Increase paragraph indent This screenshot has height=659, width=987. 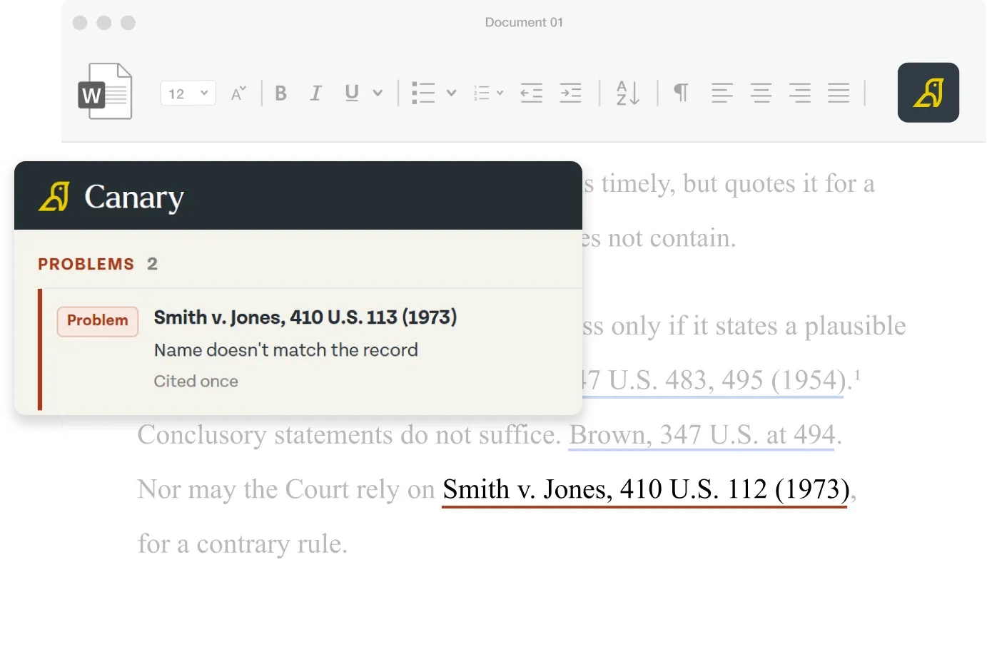pyautogui.click(x=570, y=93)
